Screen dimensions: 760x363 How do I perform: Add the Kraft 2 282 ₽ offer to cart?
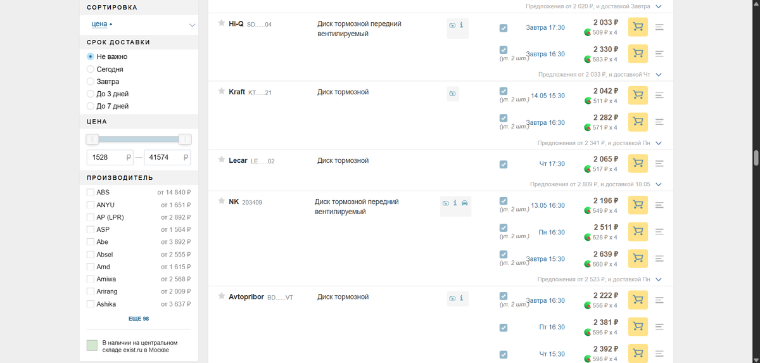tap(638, 122)
